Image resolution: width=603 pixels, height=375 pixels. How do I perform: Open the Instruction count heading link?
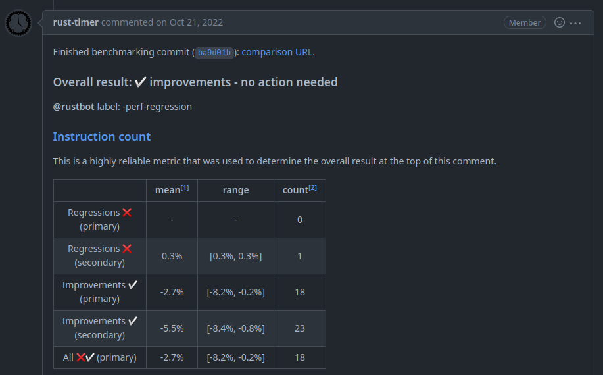[101, 137]
